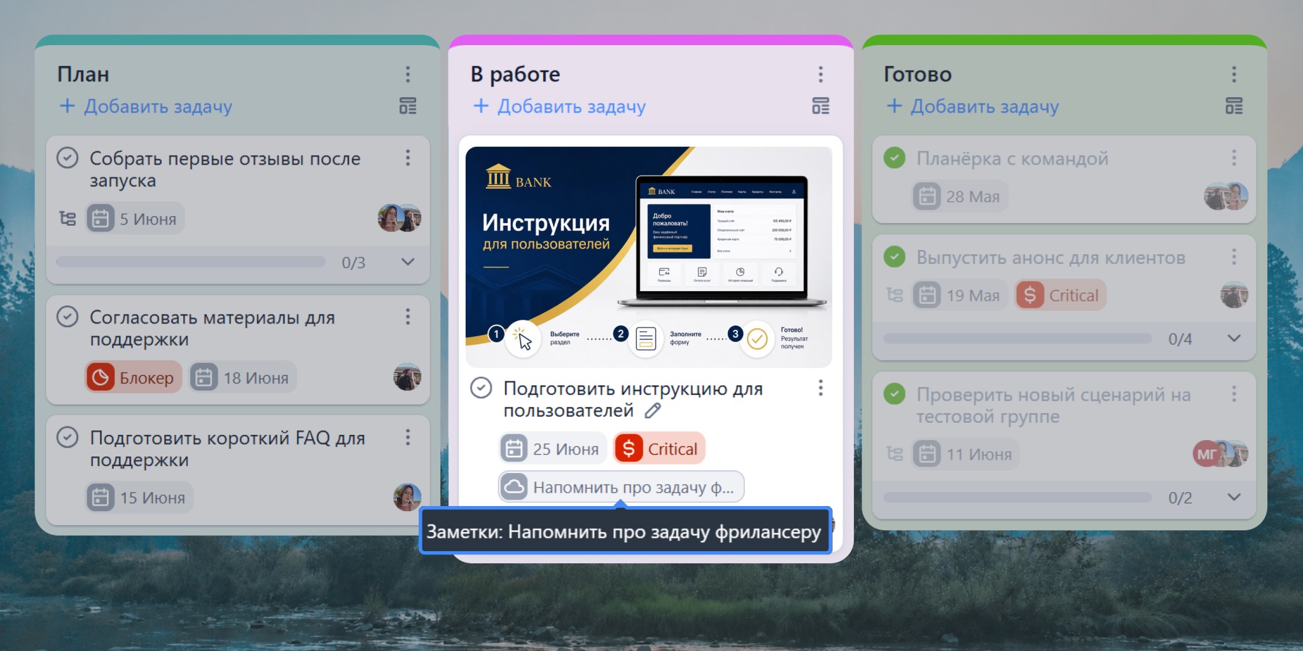
Task: Open the Планёрка с командой task title
Action: pos(1012,158)
